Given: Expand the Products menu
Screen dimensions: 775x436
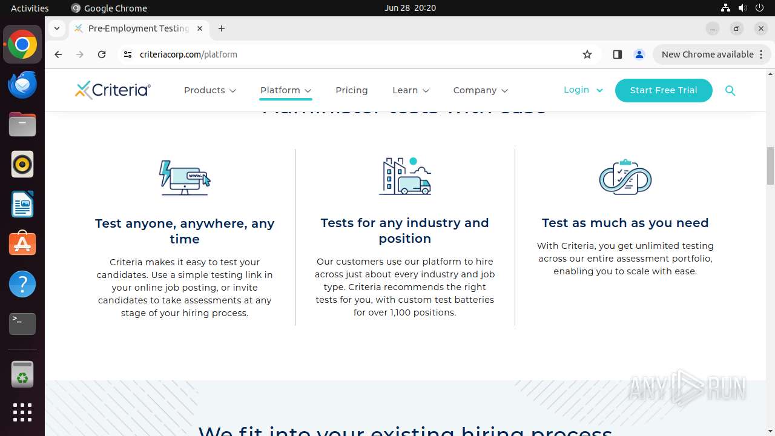Looking at the screenshot, I should pos(210,90).
